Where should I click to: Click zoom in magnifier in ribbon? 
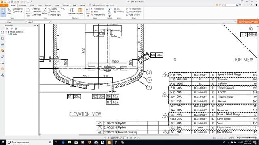click(x=64, y=9)
